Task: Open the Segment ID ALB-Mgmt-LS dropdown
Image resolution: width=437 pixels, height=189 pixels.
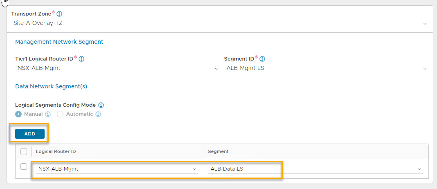Action: click(326, 68)
